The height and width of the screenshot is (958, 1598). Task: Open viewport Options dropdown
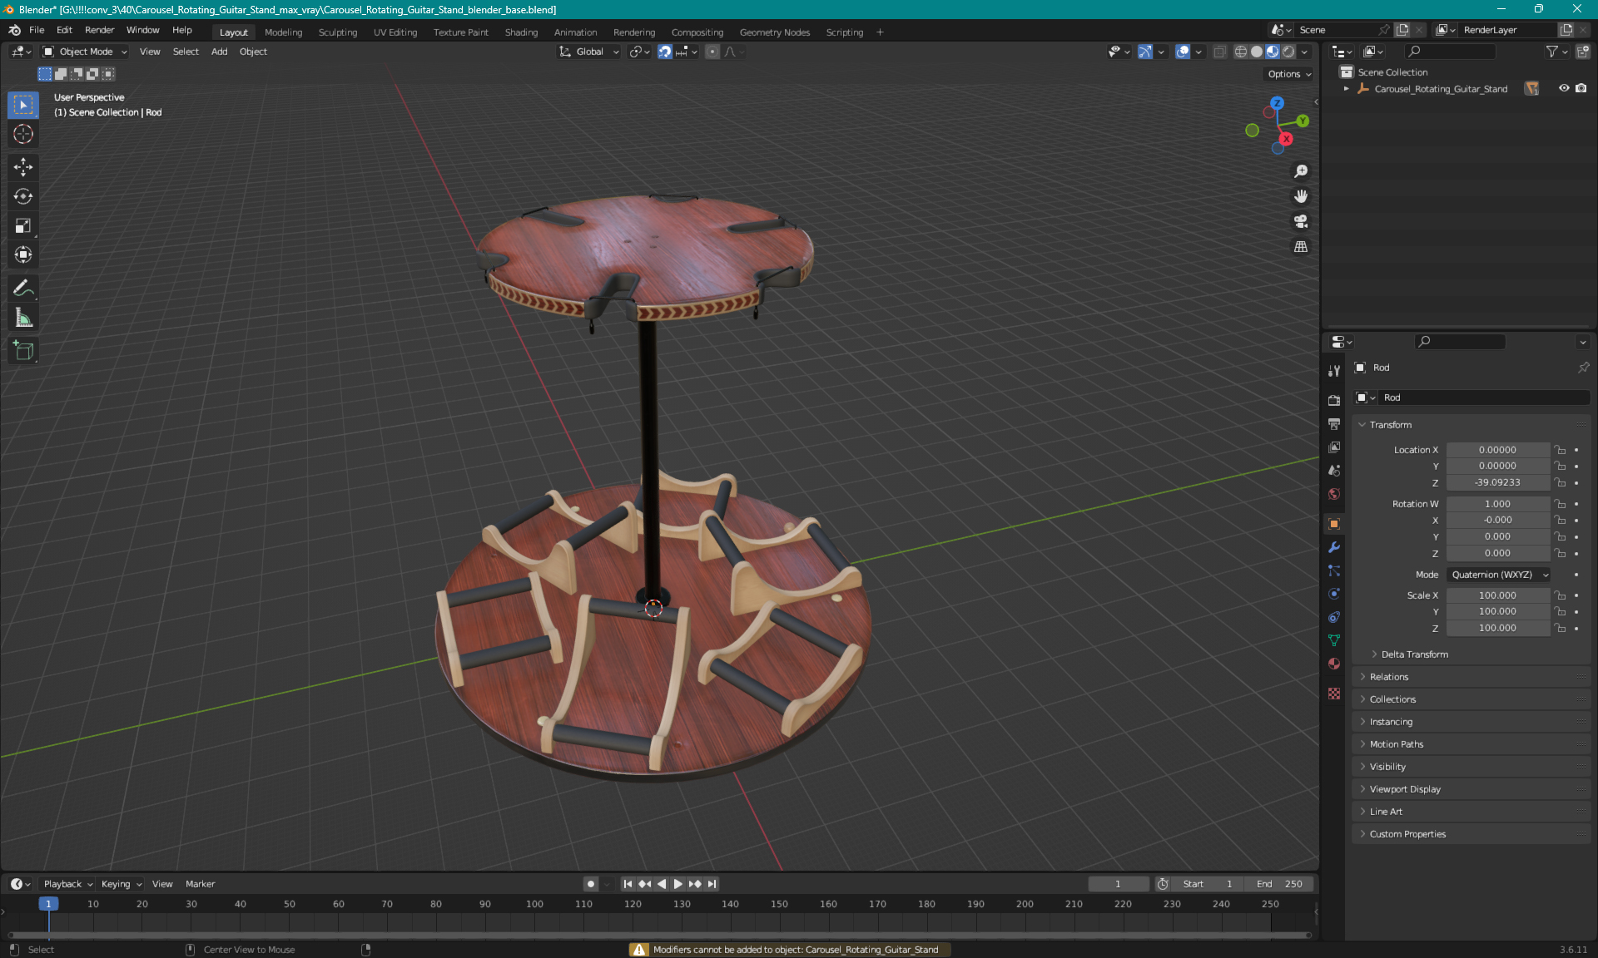[x=1289, y=74]
